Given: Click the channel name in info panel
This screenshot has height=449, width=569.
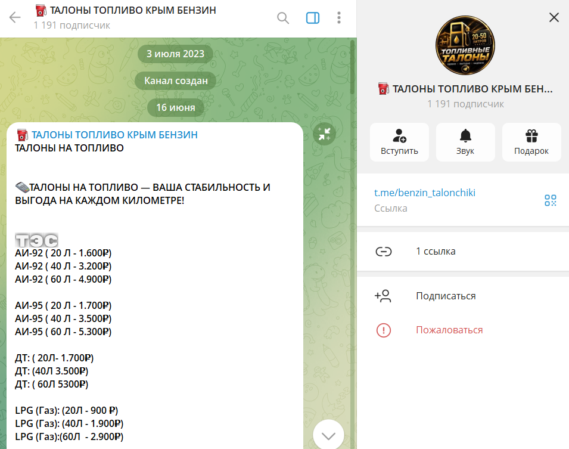Looking at the screenshot, I should pyautogui.click(x=472, y=89).
